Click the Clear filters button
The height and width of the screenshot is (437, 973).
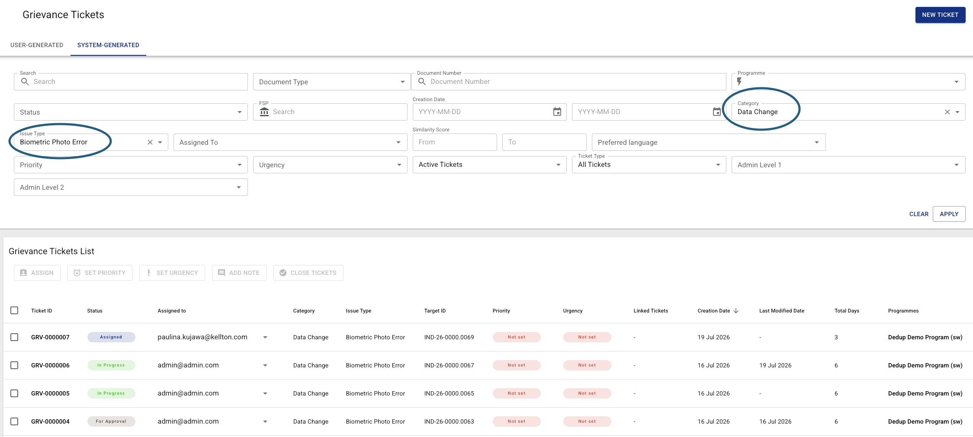[x=919, y=214]
